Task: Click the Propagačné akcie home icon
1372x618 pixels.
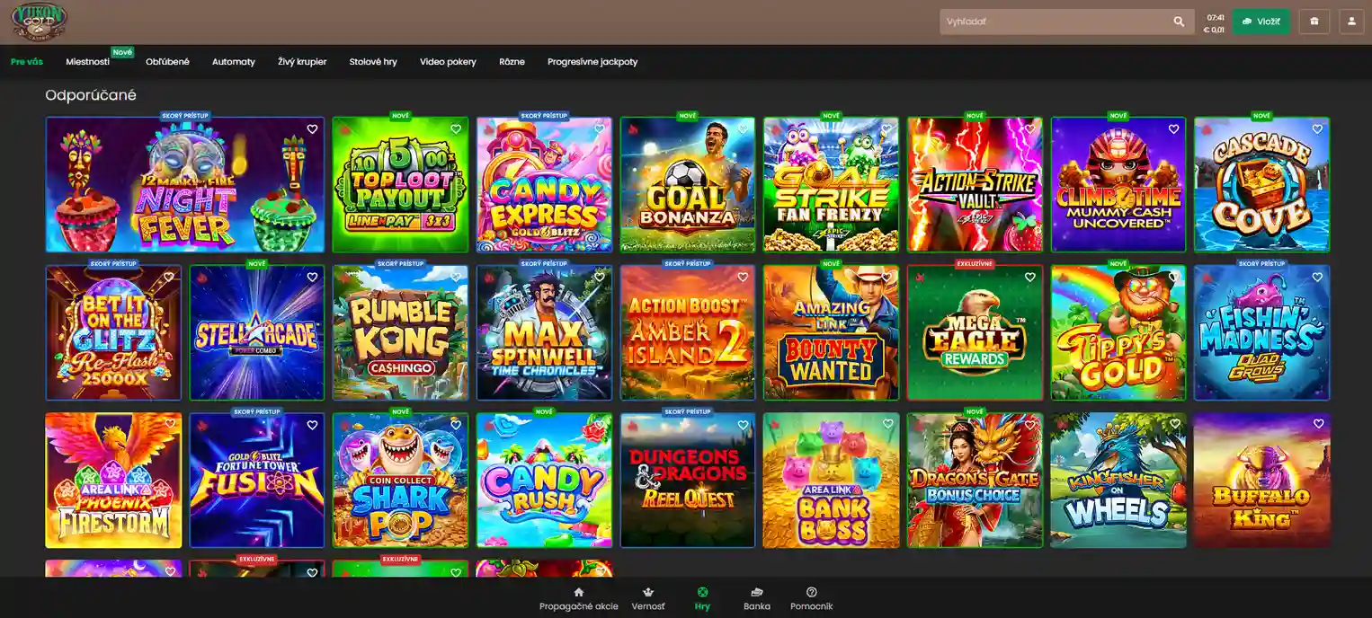Action: click(x=578, y=592)
